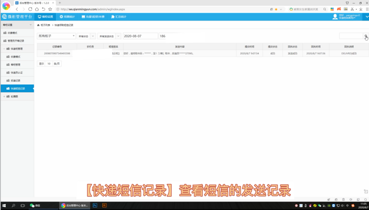Viewport: 369px width, 210px height.
Task: Click the page size field showing 10
Action: click(49, 64)
